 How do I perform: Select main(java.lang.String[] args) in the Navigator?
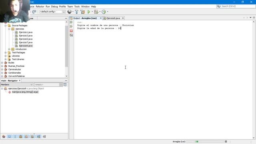pos(25,92)
